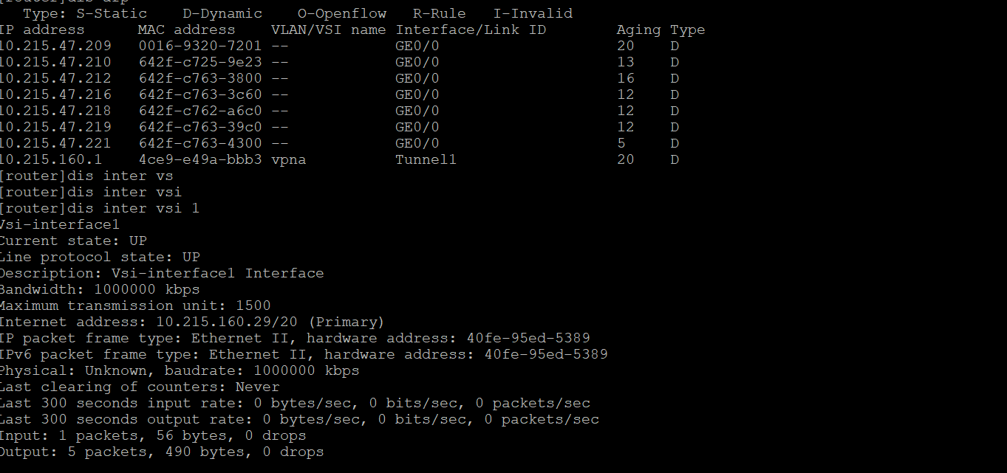Click 'Current state: UP' line

[x=73, y=241]
